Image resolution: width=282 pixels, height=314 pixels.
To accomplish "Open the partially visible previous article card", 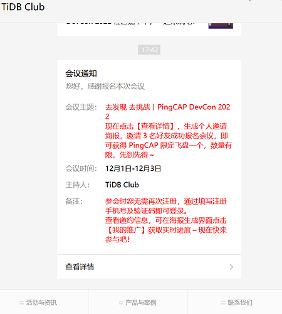I will tap(149, 30).
